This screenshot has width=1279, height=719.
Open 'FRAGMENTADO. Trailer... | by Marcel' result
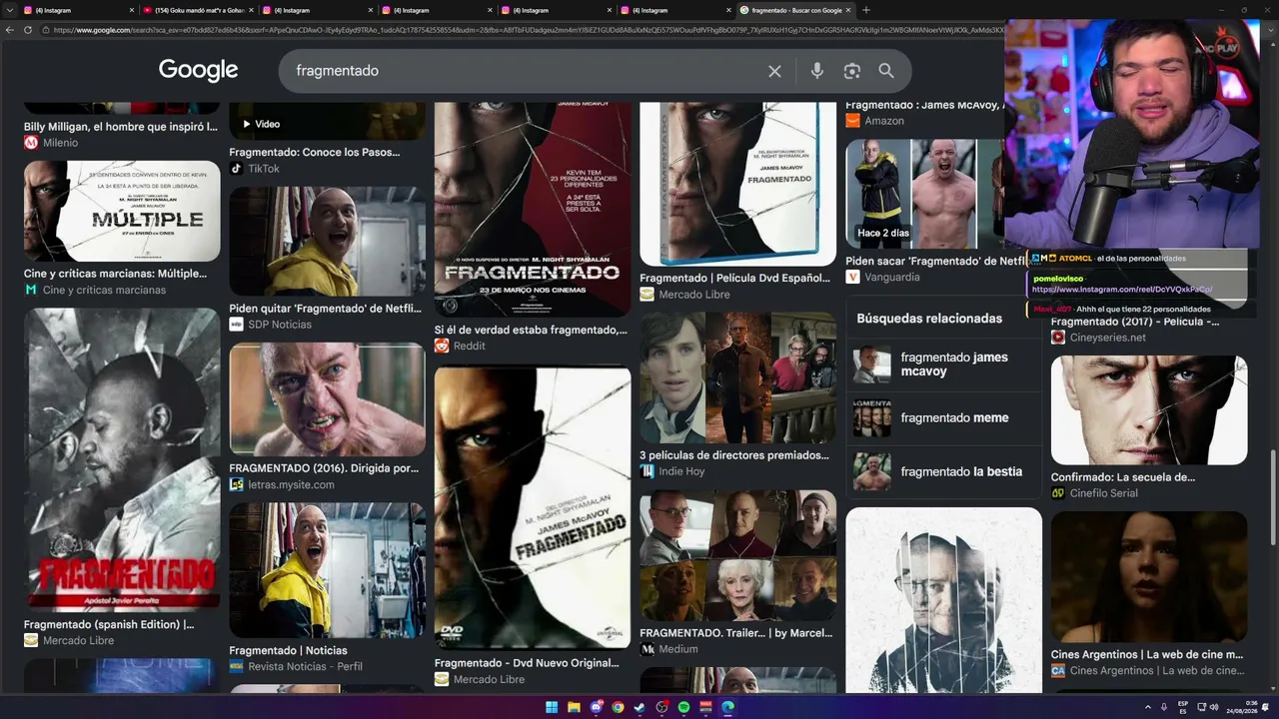pyautogui.click(x=736, y=633)
